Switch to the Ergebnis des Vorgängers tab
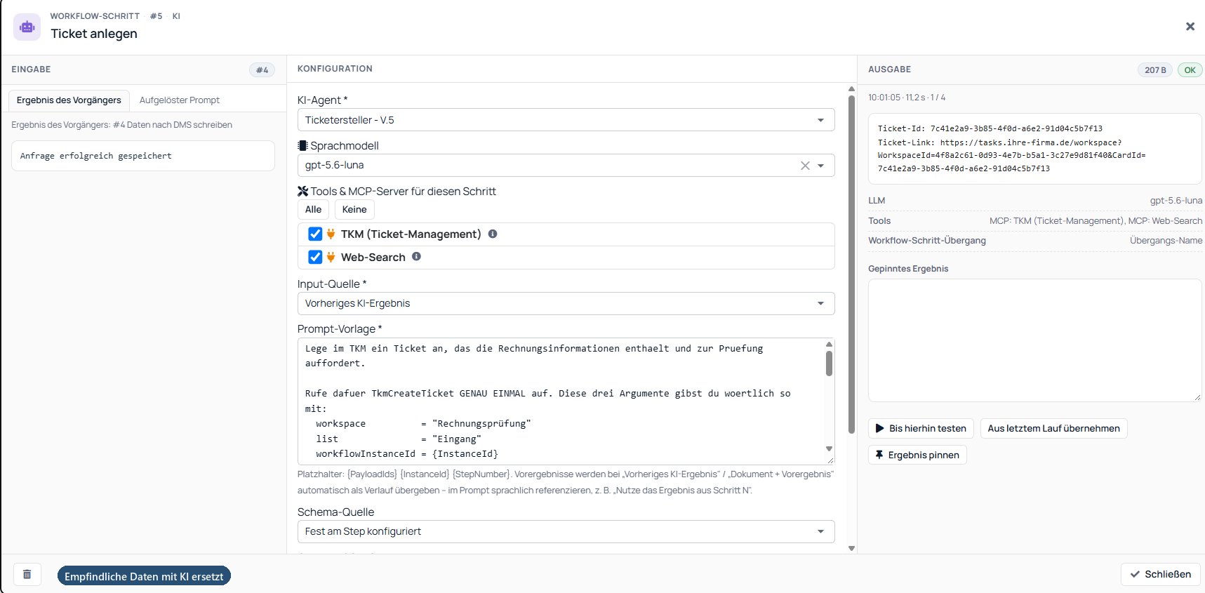 click(69, 100)
